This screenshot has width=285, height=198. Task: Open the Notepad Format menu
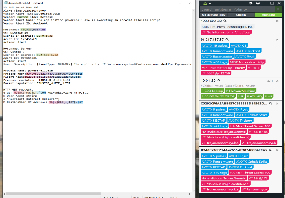pos(20,8)
